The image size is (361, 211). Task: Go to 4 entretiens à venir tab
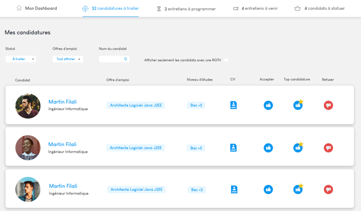(x=256, y=9)
